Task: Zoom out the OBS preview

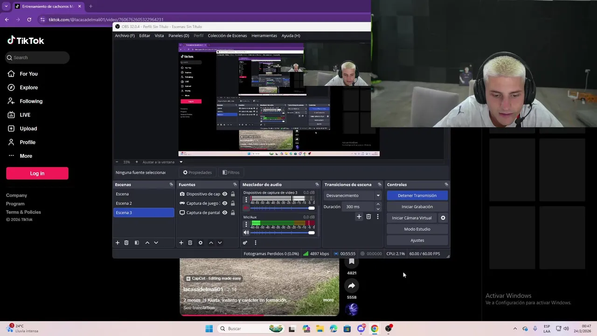Action: click(x=117, y=162)
